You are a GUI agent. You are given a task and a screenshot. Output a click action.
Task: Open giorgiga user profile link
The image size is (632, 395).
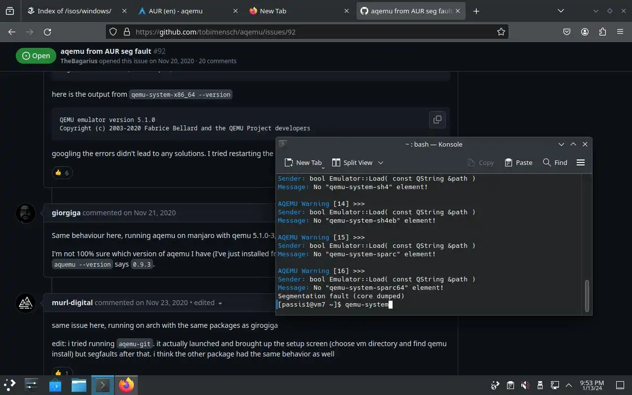66,213
